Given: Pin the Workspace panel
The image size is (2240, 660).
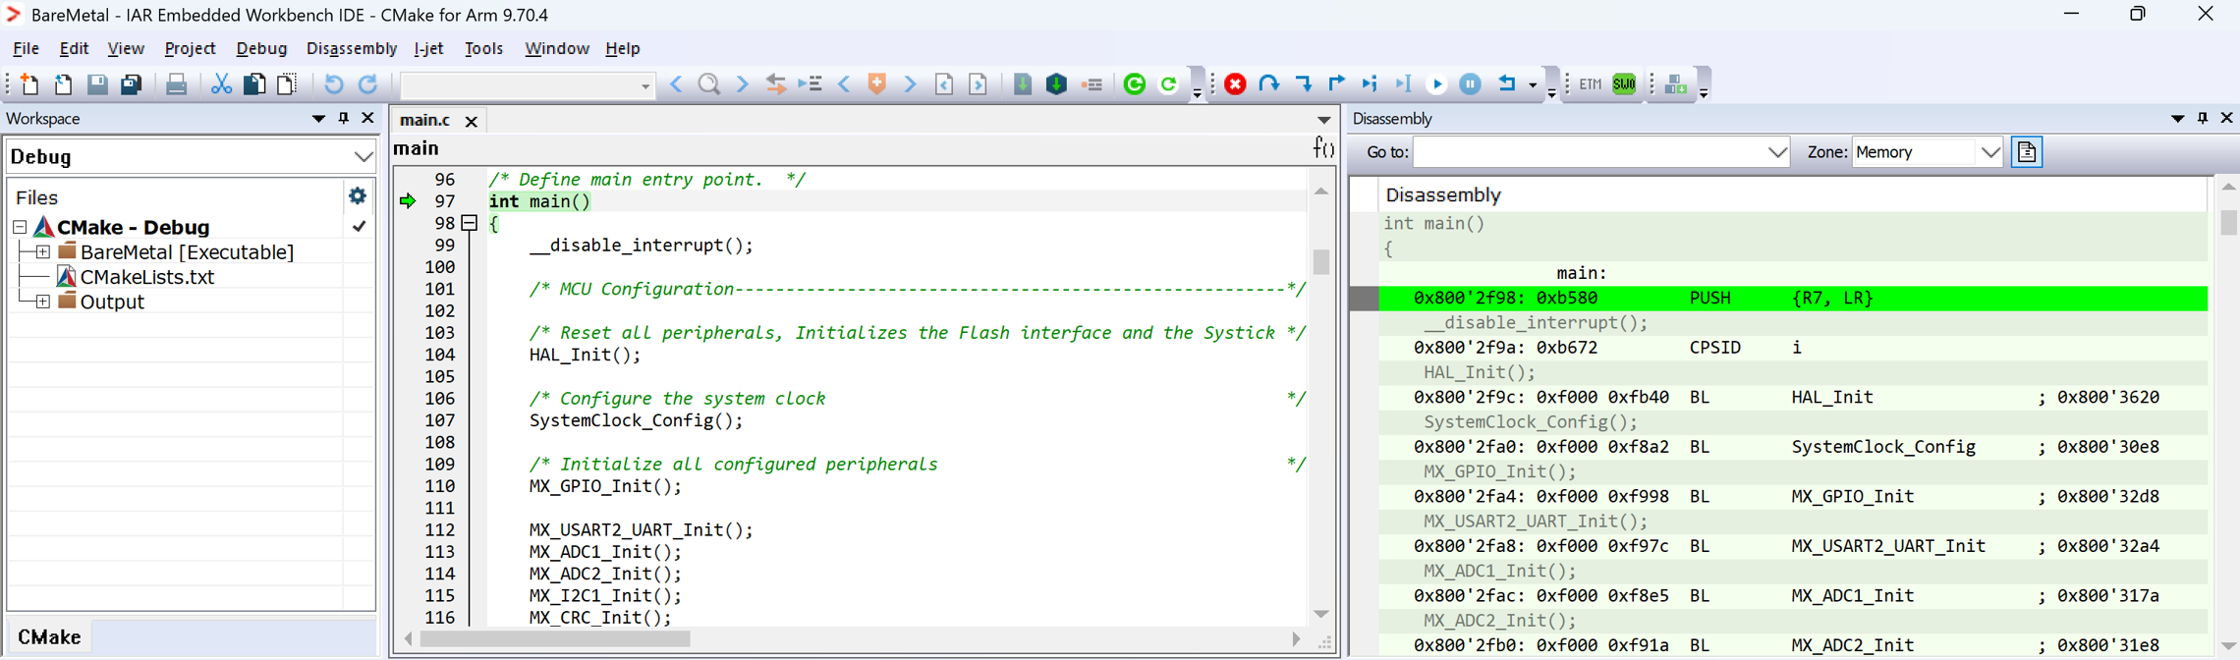Looking at the screenshot, I should click(343, 119).
